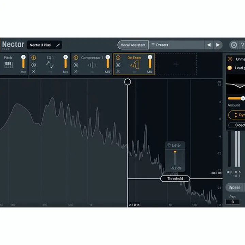Open settings gear
Viewport: 245px width, 245px height.
(234, 45)
